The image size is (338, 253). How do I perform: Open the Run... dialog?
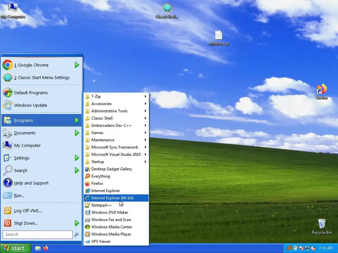tap(41, 195)
